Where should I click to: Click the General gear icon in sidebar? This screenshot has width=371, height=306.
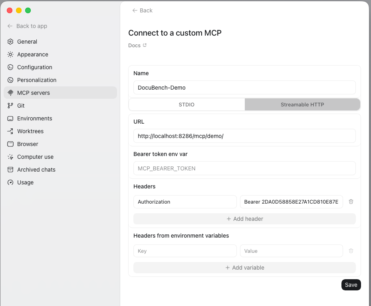click(x=10, y=42)
